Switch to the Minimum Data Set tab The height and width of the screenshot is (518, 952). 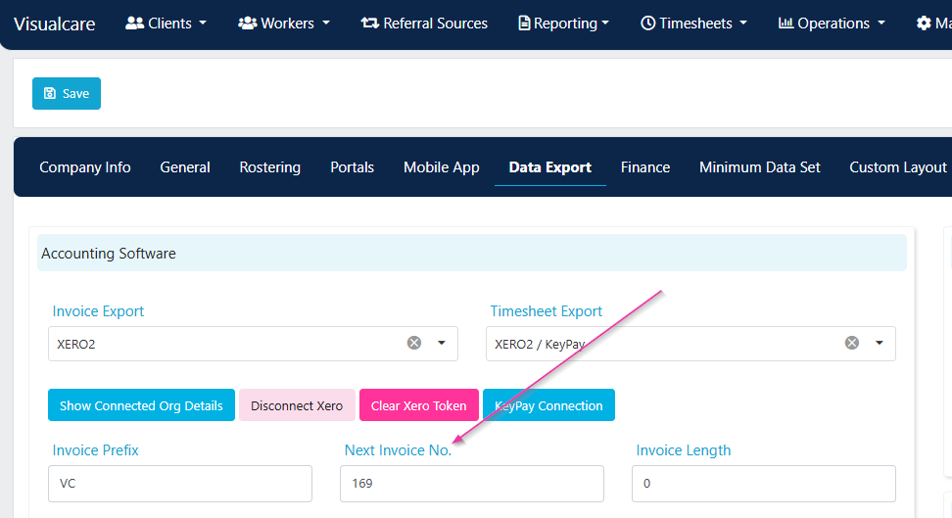pyautogui.click(x=759, y=167)
